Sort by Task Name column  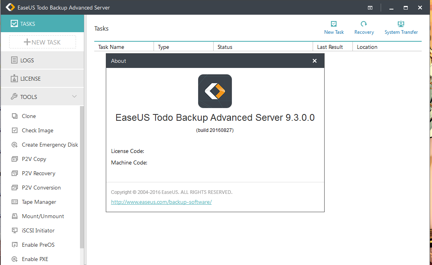point(124,47)
